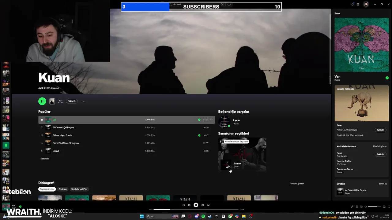Open the lyrics microphone icon in player bar
The height and width of the screenshot is (220, 392).
coord(352,207)
